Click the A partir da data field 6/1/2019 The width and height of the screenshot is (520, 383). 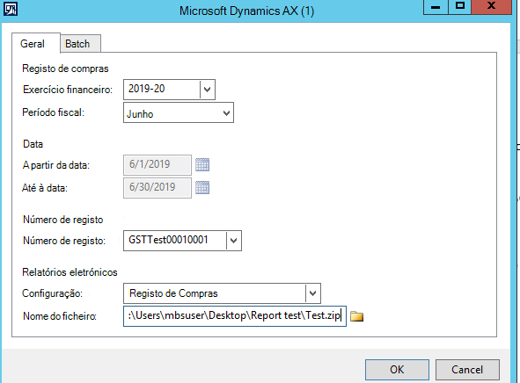157,164
